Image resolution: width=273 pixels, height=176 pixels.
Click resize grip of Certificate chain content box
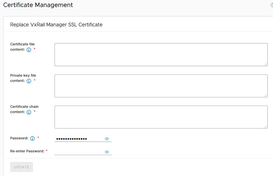[266, 127]
